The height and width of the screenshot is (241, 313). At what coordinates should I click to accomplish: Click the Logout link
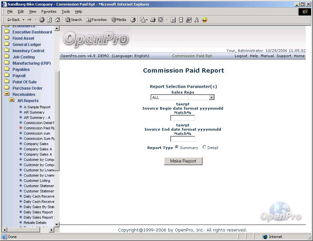(x=241, y=56)
